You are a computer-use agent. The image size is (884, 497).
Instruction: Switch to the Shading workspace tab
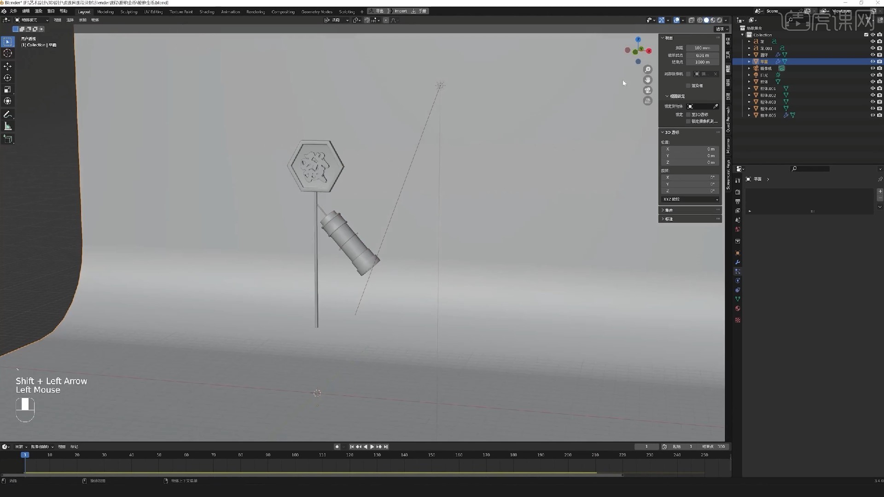tap(207, 12)
